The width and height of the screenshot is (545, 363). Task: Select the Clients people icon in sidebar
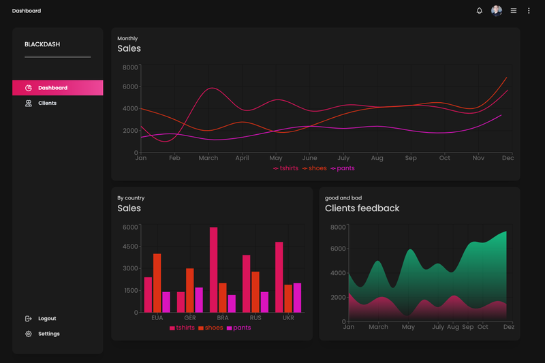(x=29, y=103)
